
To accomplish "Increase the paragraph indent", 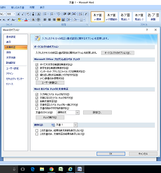I will [69, 14].
